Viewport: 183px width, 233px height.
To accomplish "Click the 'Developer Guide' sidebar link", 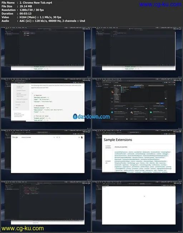I will pos(20,102).
